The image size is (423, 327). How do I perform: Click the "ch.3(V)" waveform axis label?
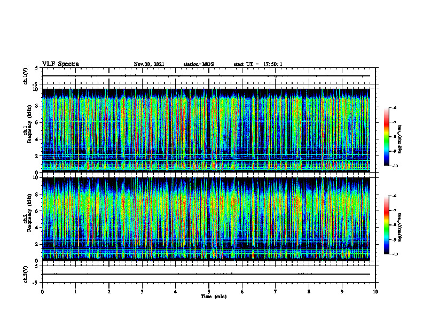25,274
